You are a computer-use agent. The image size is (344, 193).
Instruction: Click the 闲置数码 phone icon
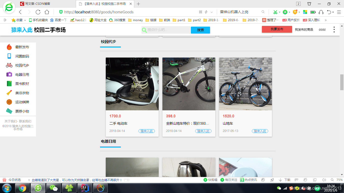tap(9, 56)
